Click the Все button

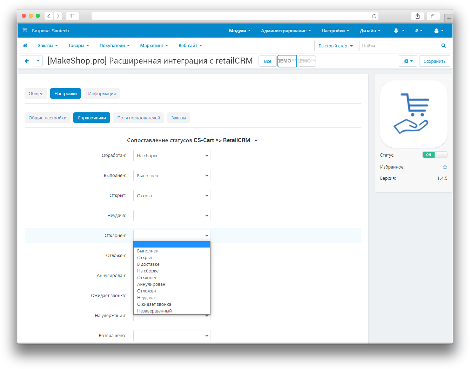(x=268, y=61)
